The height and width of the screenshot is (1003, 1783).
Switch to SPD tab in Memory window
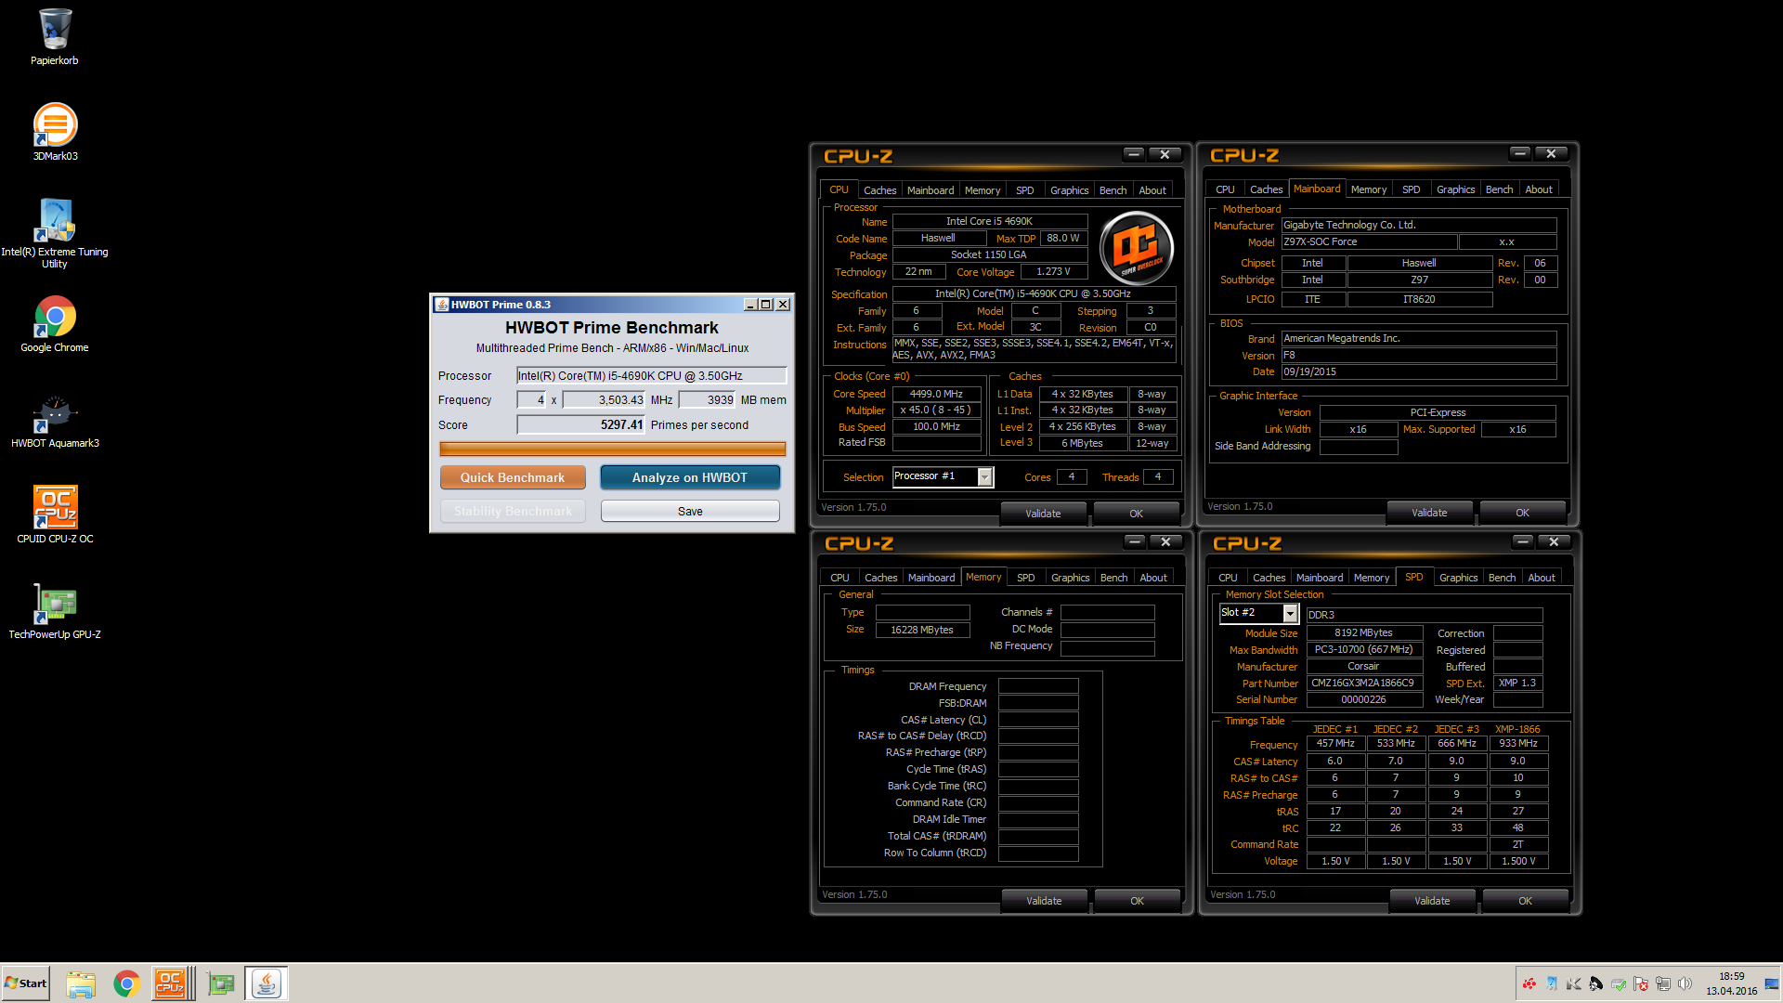tap(1025, 577)
